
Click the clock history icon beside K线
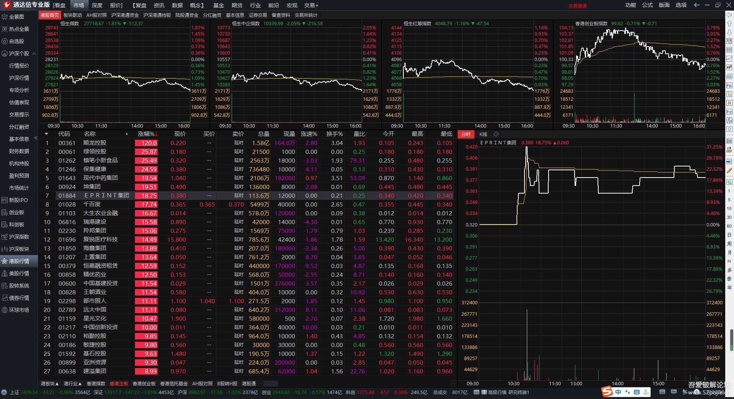(496, 134)
